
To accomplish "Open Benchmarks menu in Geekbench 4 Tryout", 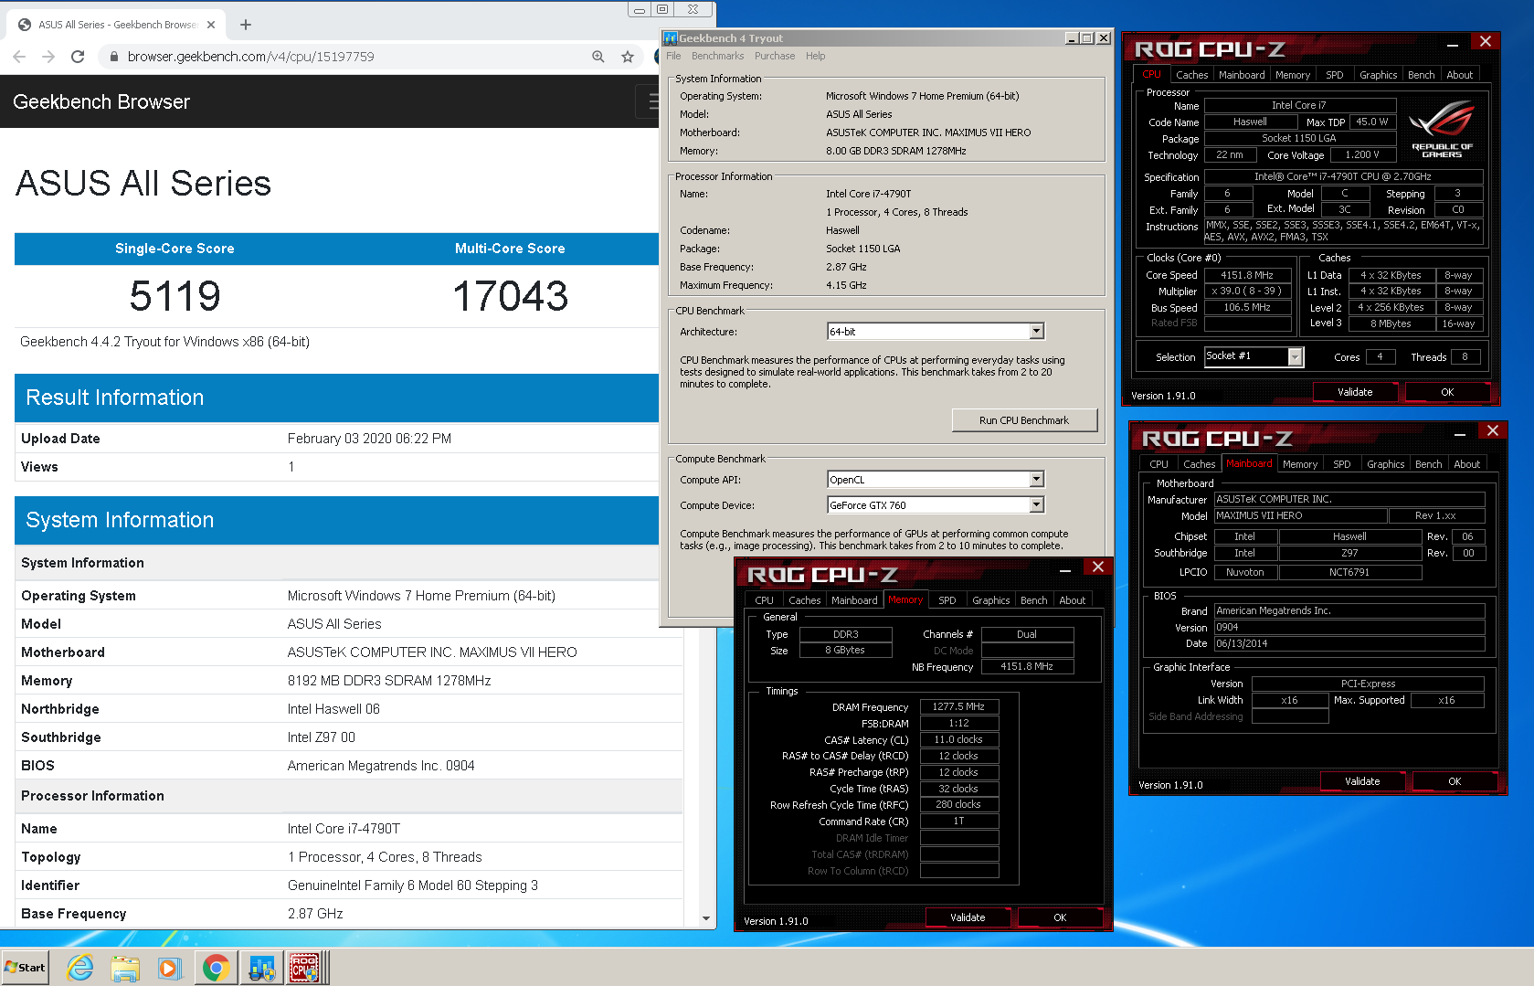I will pos(717,57).
